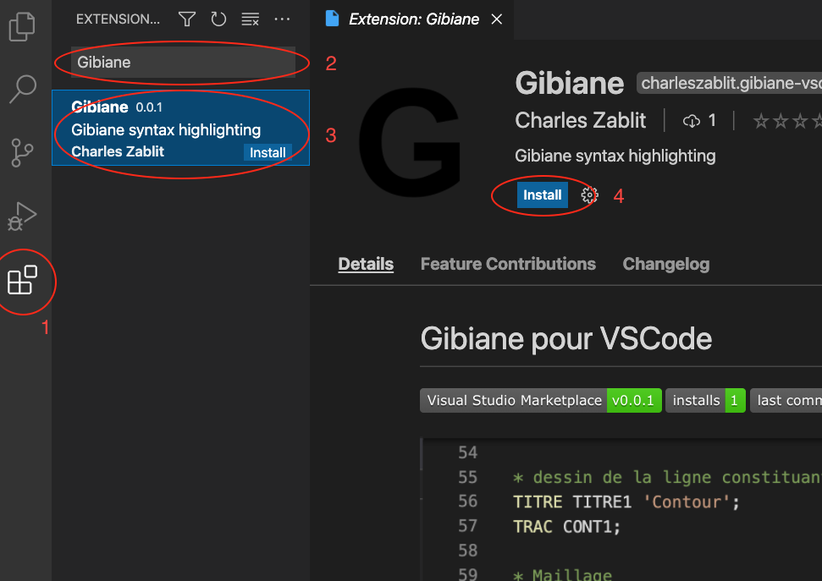
Task: Click the file icon on the Gibiane tab
Action: coord(333,19)
